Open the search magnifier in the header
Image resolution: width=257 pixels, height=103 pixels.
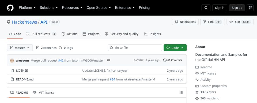pyautogui.click(x=206, y=8)
